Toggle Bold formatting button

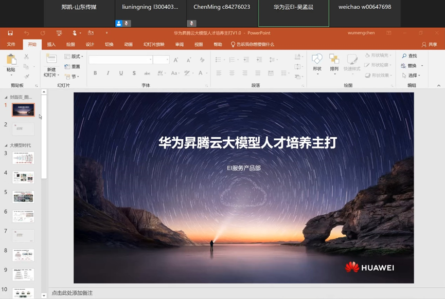pyautogui.click(x=95, y=73)
